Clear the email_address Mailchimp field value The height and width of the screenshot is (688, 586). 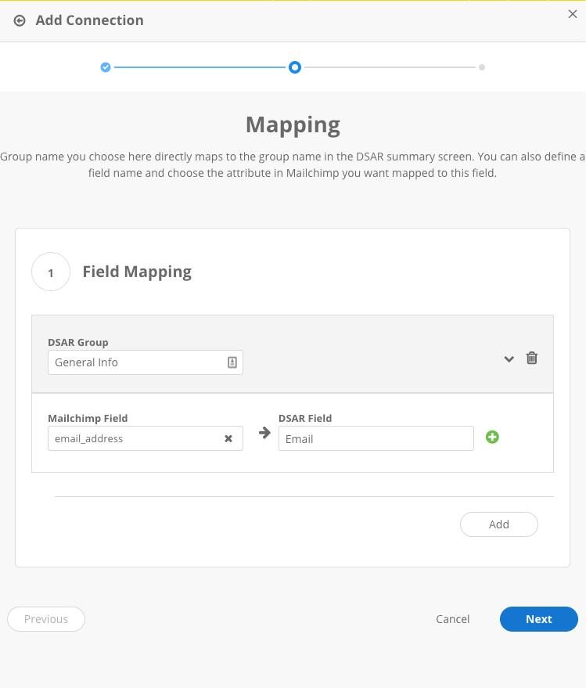click(x=228, y=438)
